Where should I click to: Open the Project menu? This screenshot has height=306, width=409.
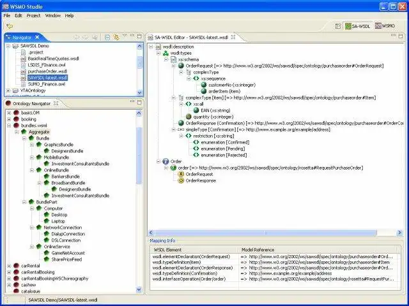[33, 15]
